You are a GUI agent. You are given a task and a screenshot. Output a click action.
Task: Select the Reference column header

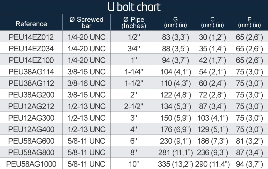tap(31, 24)
